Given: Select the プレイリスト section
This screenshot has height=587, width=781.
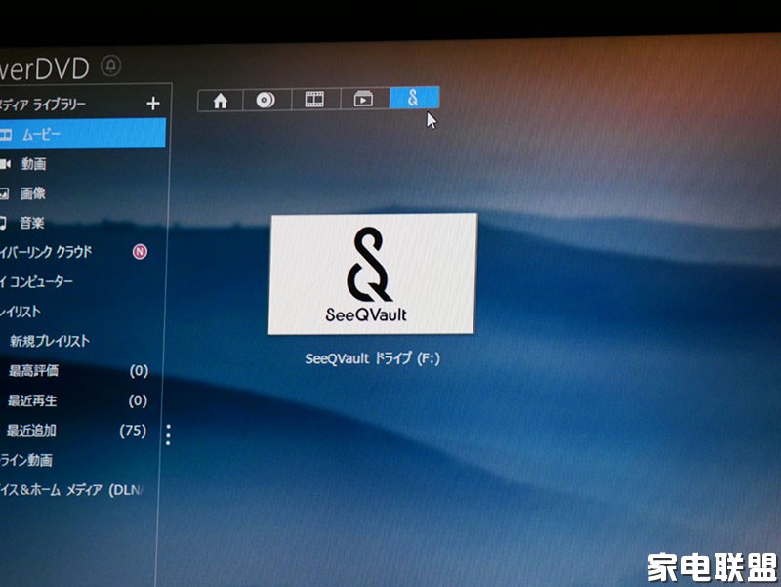Looking at the screenshot, I should click(20, 312).
